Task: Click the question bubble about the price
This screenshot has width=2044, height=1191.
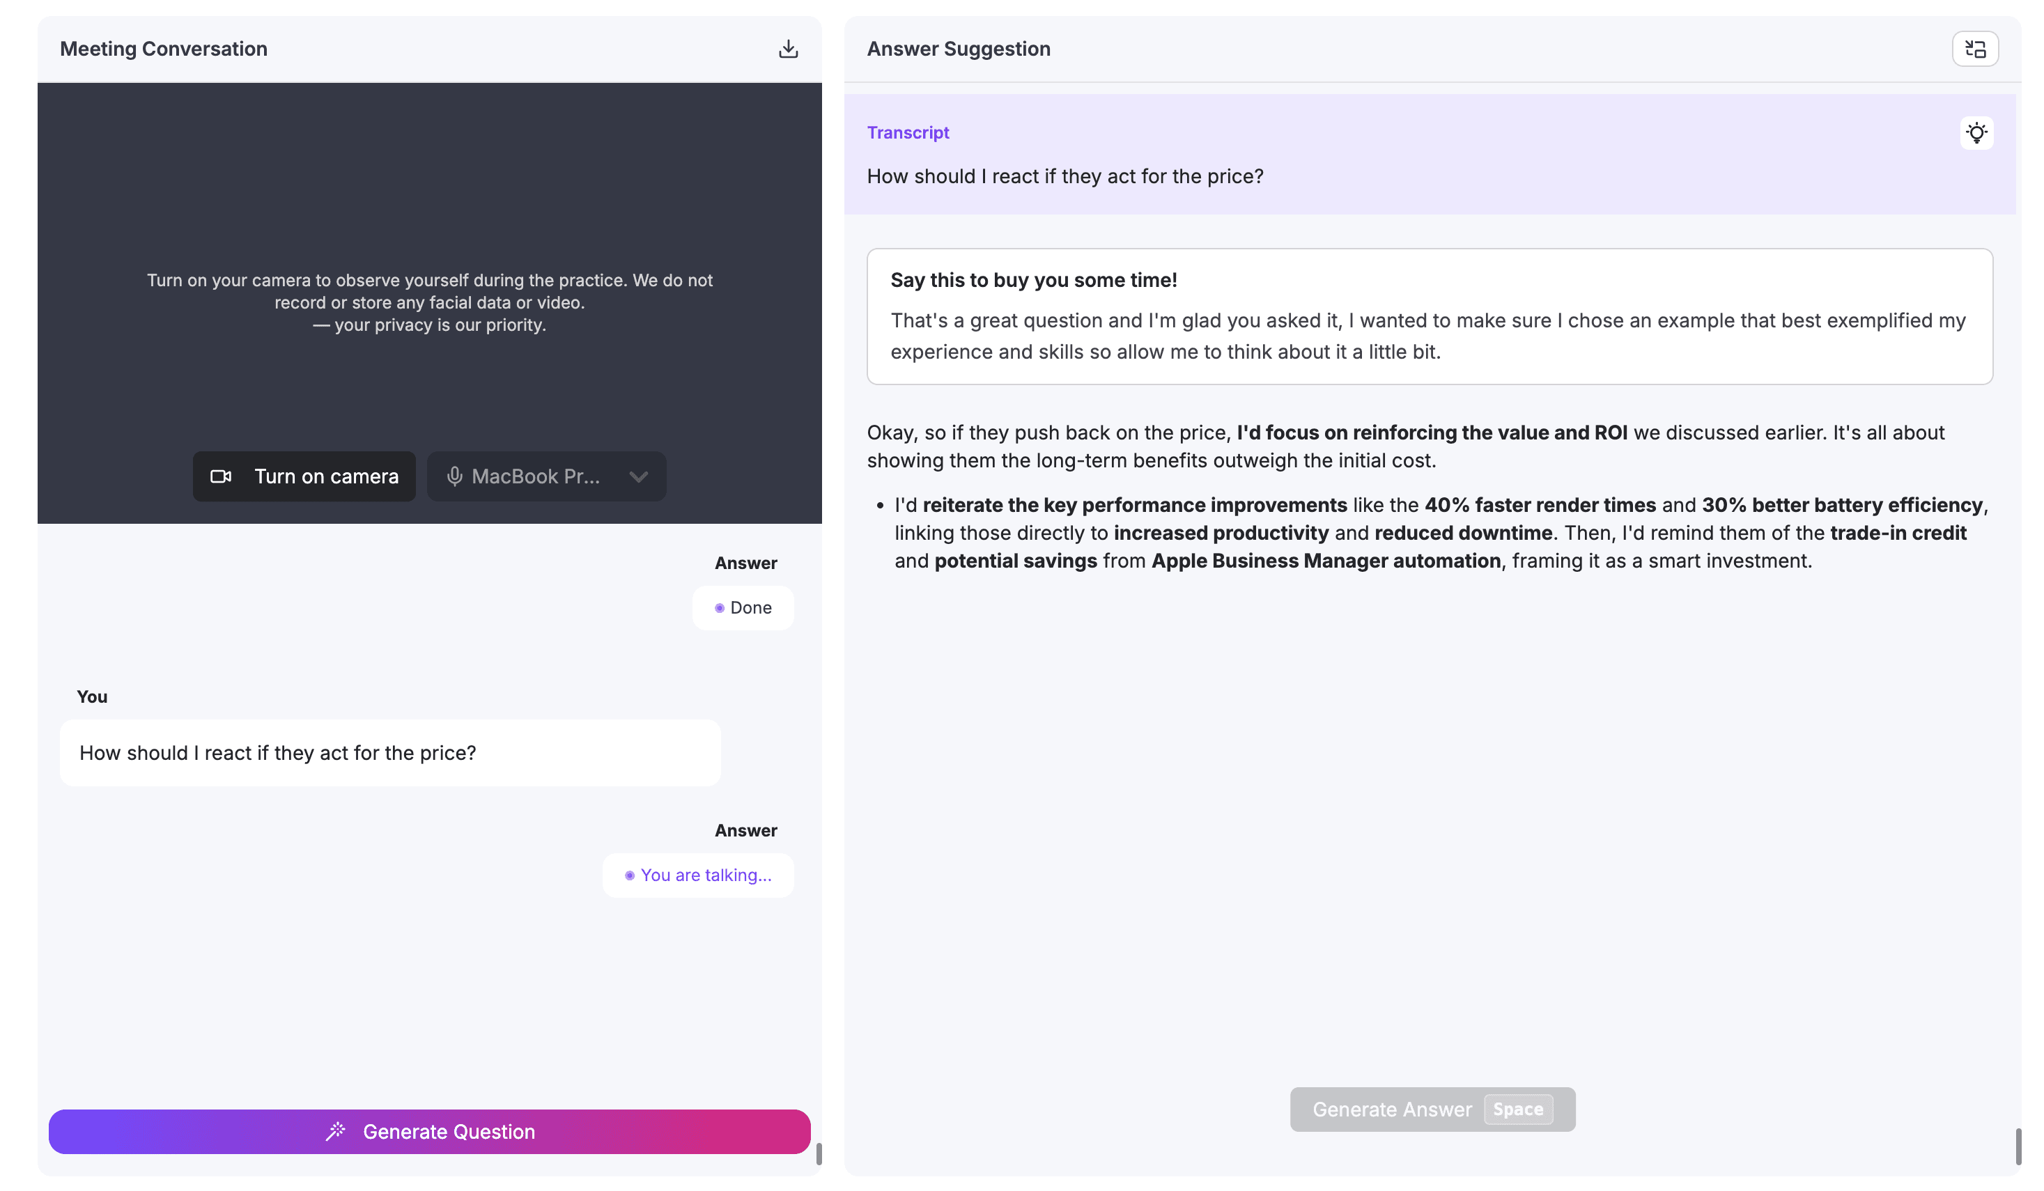Action: (389, 752)
